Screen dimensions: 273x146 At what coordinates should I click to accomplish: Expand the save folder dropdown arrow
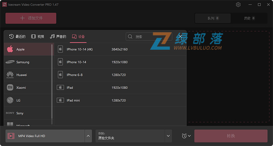pyautogui.click(x=168, y=136)
